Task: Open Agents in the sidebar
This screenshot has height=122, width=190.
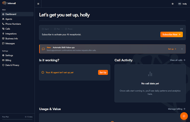Action: click(9, 19)
